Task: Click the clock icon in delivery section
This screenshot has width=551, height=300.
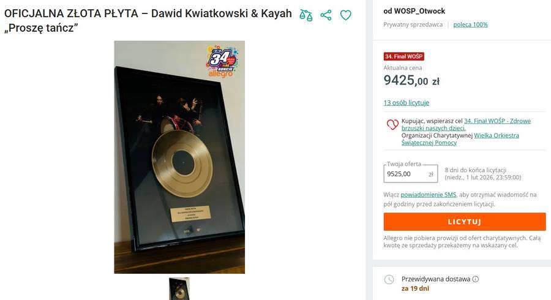Action: pyautogui.click(x=389, y=280)
